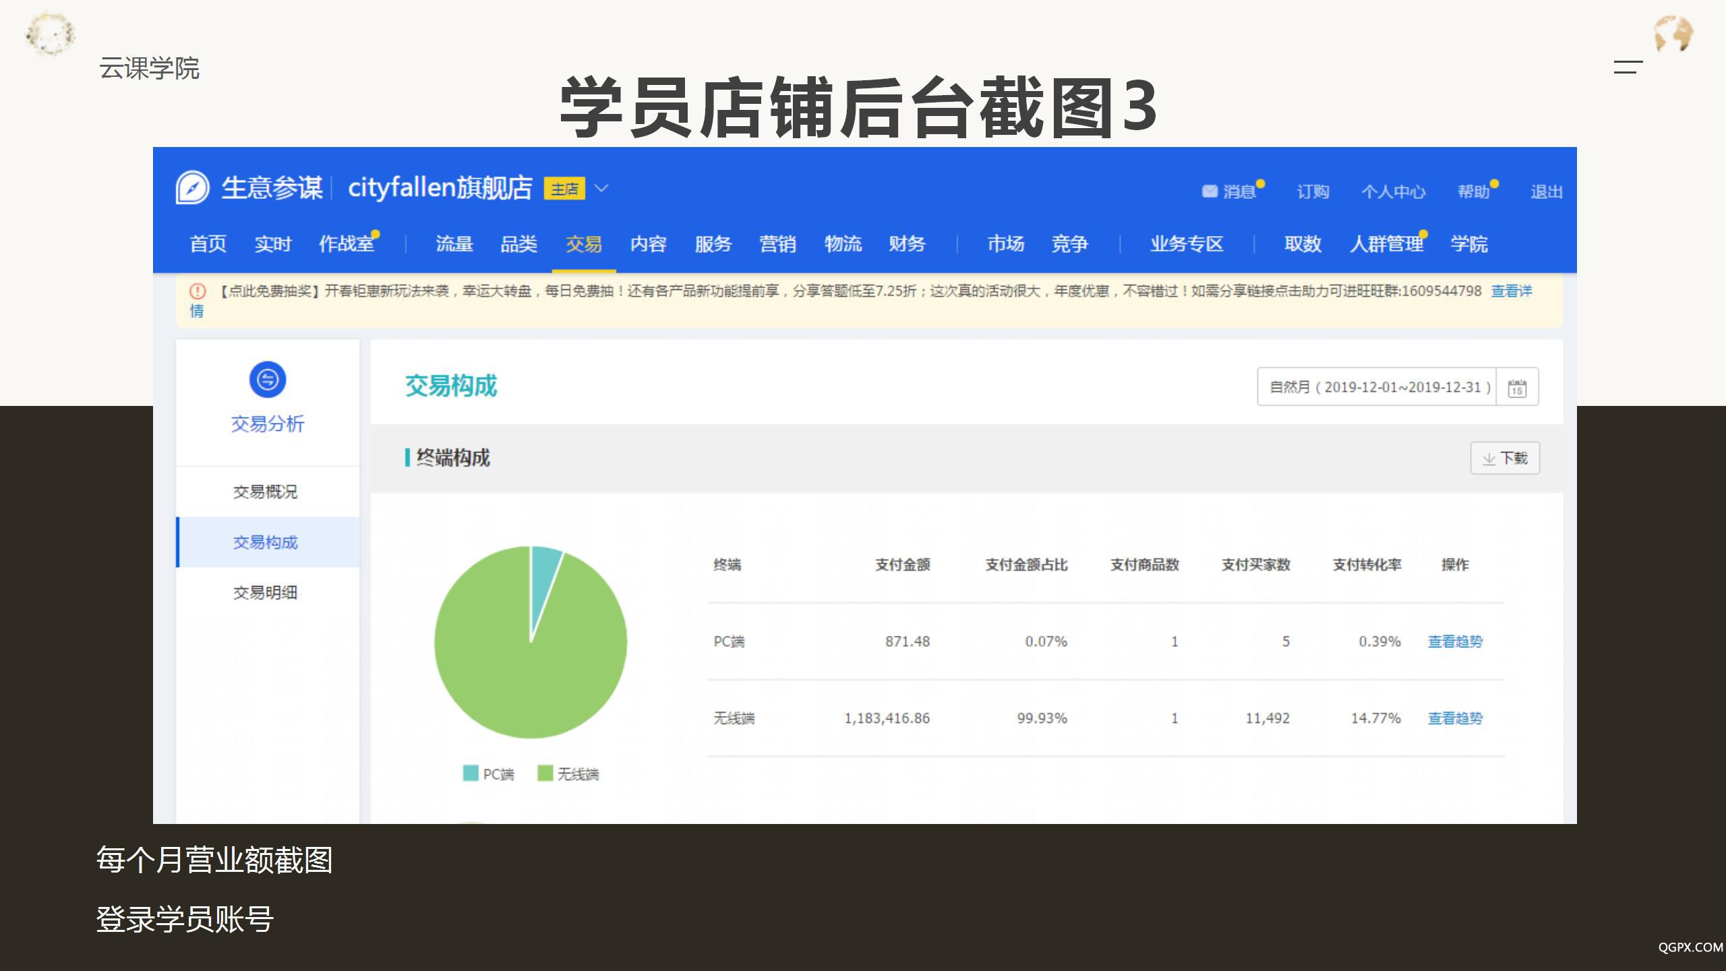Click the 99.93% share cell
The height and width of the screenshot is (971, 1726).
[x=1042, y=718]
